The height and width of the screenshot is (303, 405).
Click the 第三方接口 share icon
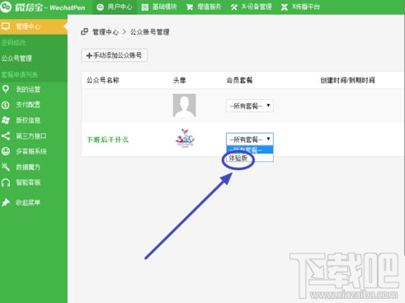(x=6, y=135)
